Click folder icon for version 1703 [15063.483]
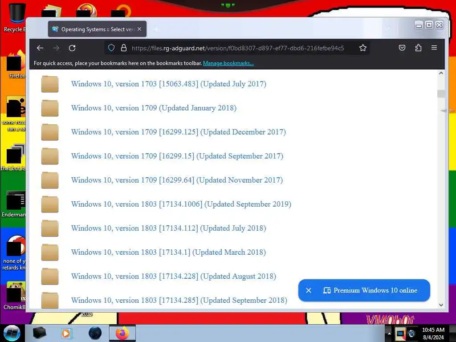 [x=50, y=84]
